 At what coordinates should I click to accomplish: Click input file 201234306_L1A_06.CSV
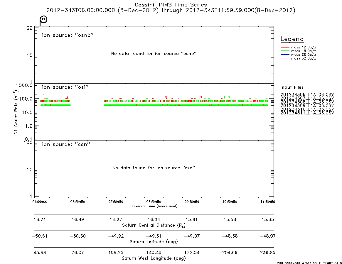click(307, 95)
